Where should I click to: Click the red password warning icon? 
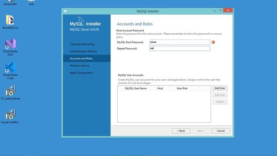click(x=213, y=42)
